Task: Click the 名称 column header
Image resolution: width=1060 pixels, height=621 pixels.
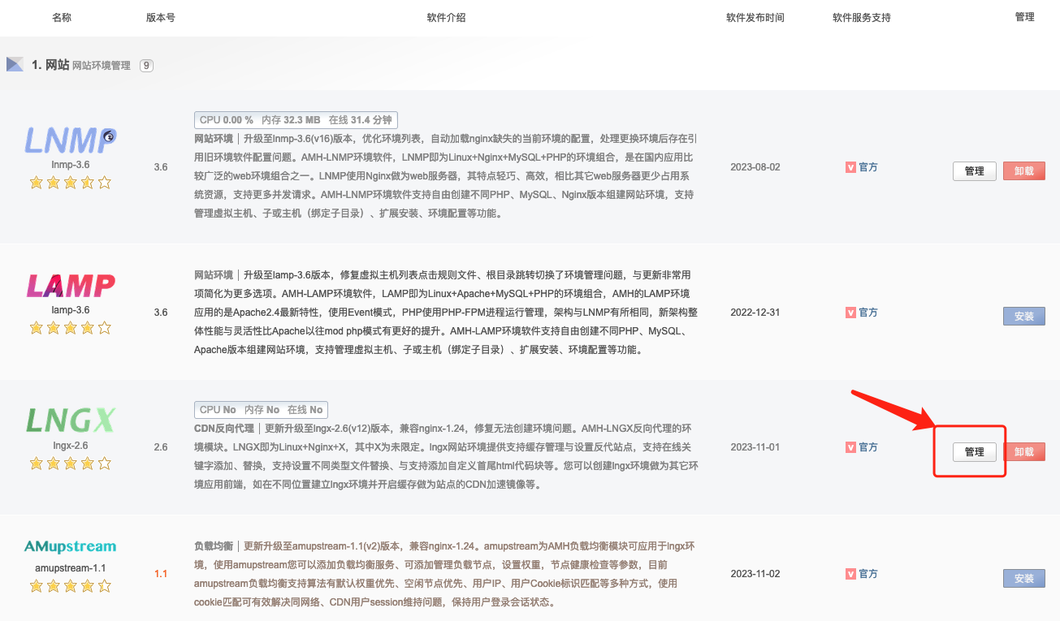Action: 62,17
